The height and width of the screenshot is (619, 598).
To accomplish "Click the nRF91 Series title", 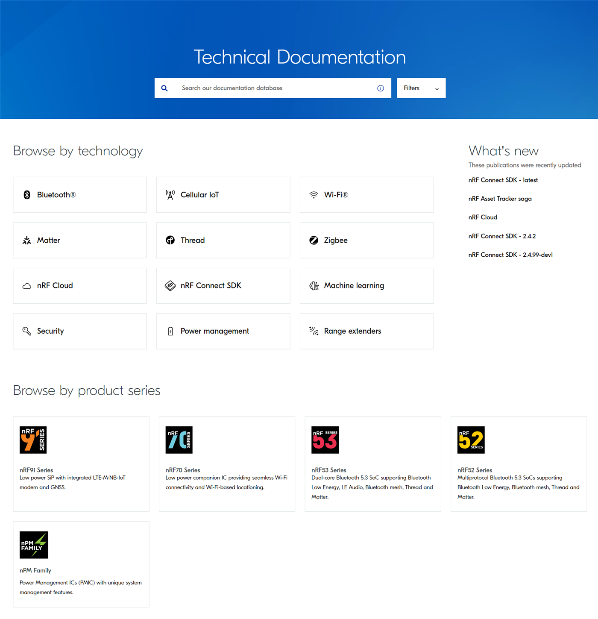I will coord(36,470).
